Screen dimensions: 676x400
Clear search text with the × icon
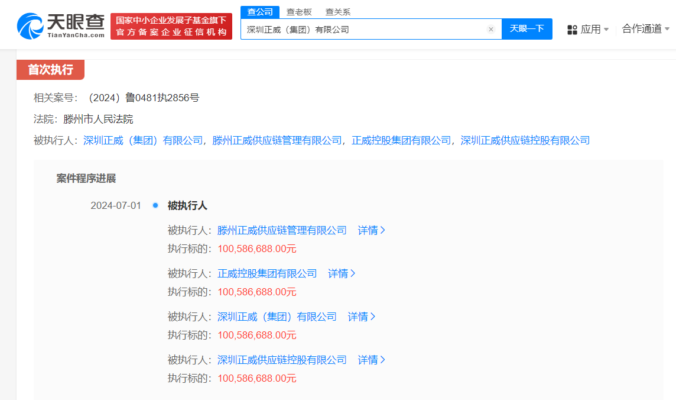[491, 29]
